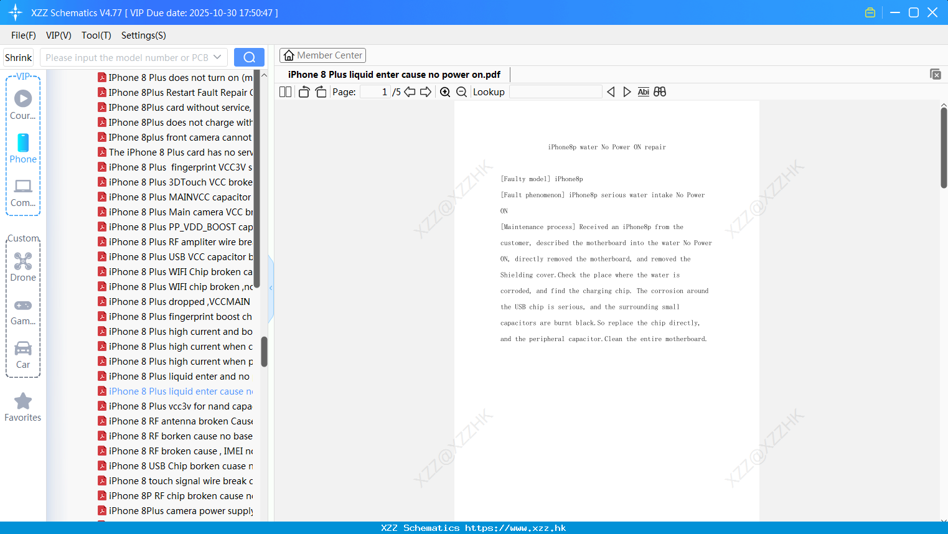This screenshot has height=534, width=948.
Task: Rotate the PDF page counterclockwise
Action: point(304,92)
